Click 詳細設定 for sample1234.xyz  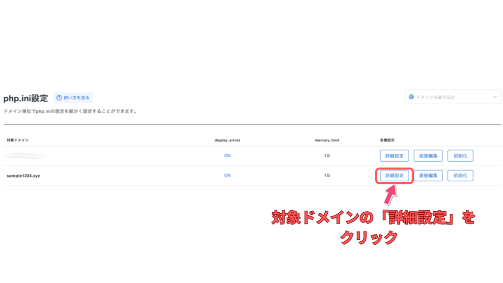coord(394,175)
